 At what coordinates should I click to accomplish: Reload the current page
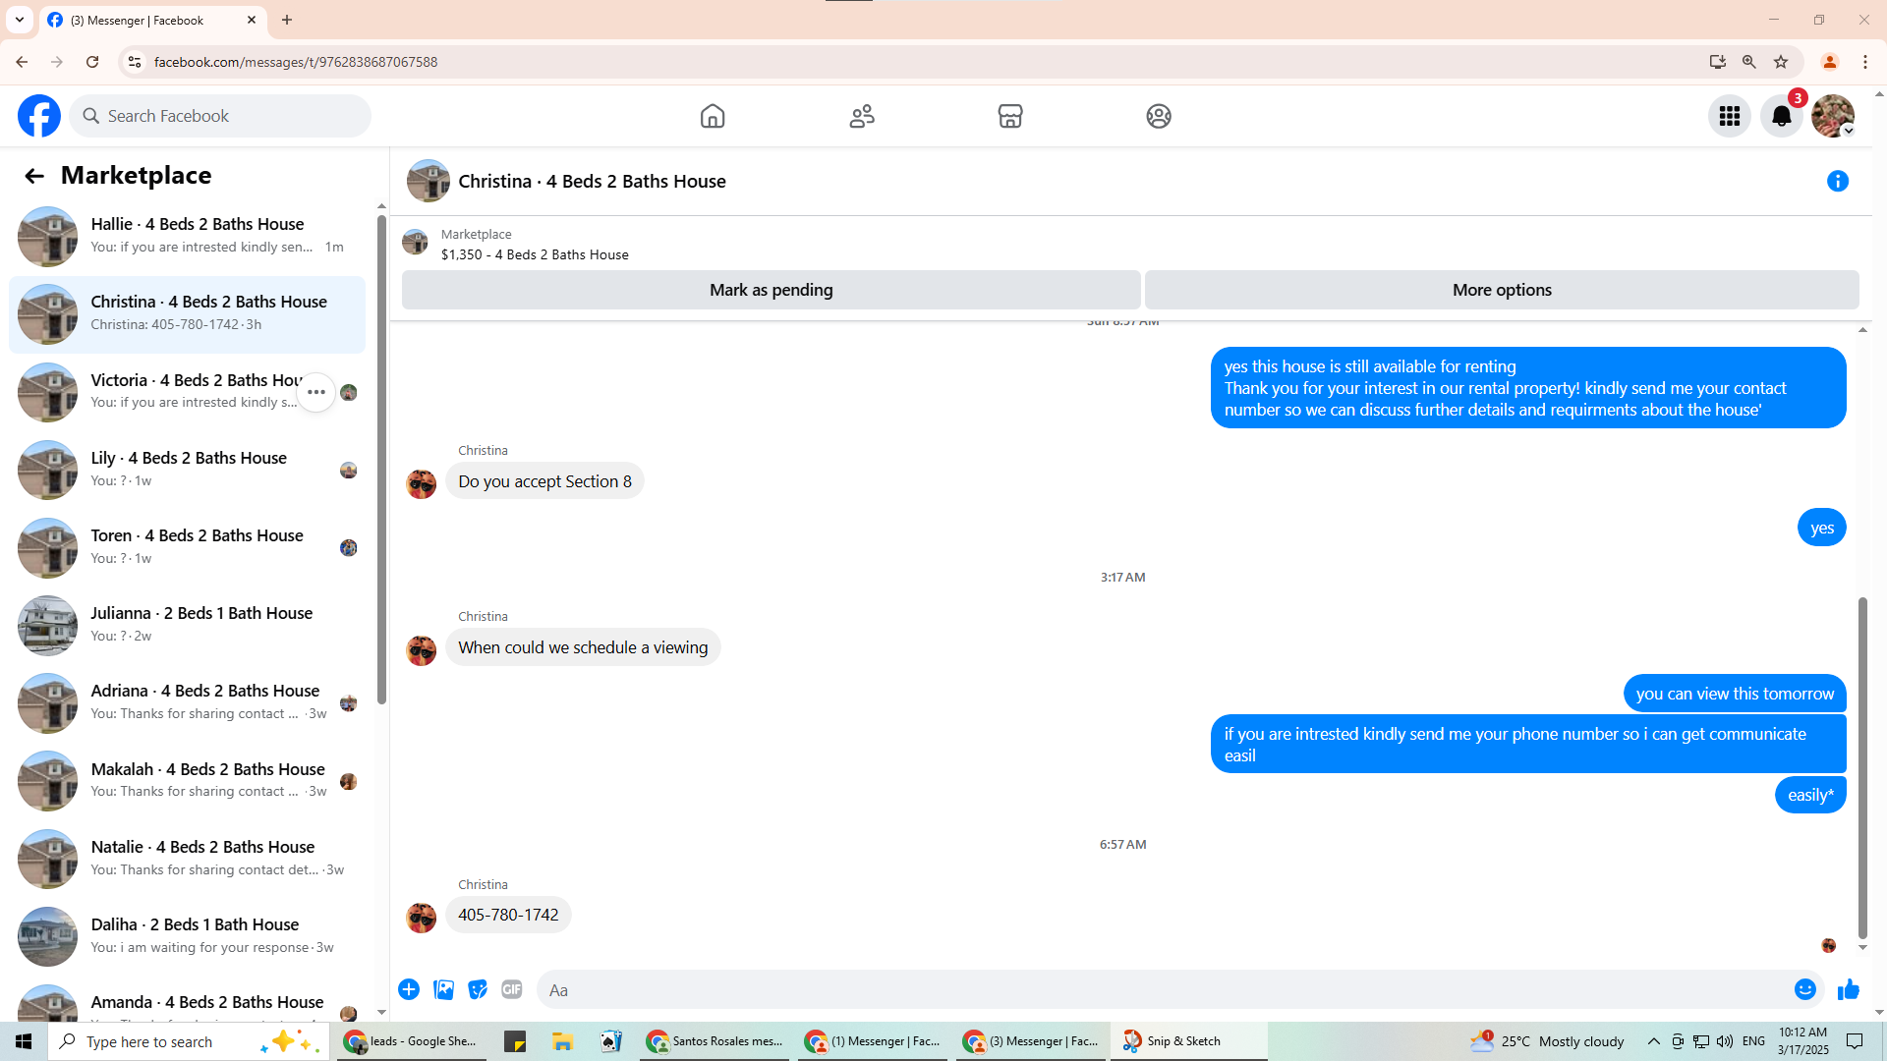(92, 62)
